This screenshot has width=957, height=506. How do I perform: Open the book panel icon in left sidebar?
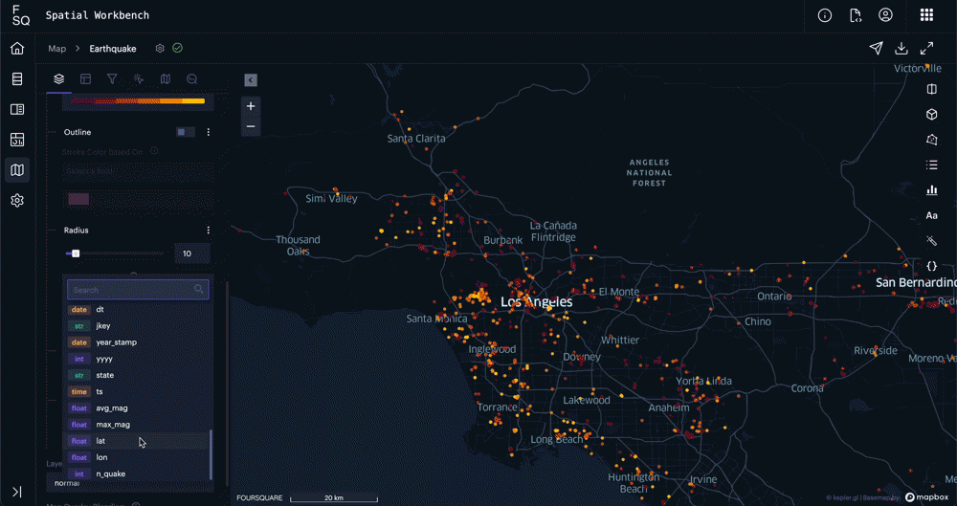tap(17, 109)
